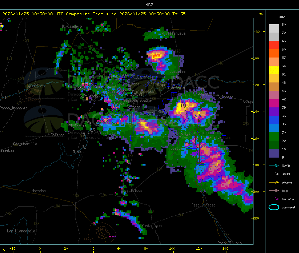Click the 100 km tick on bottom axis
The height and width of the screenshot is (253, 299).
pyautogui.click(x=172, y=248)
